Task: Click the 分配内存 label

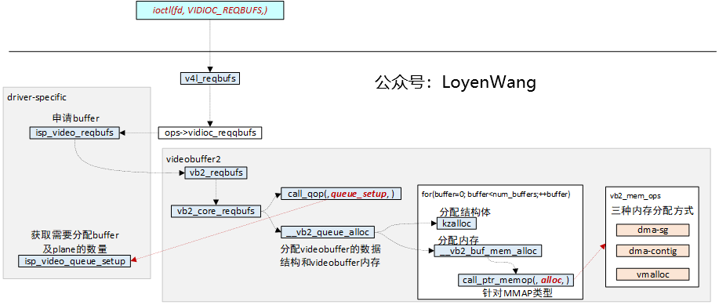Action: [459, 240]
